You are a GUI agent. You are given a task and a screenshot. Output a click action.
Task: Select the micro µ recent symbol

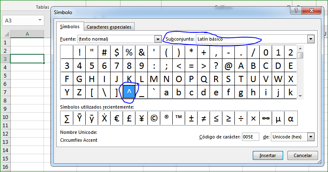pos(278,118)
